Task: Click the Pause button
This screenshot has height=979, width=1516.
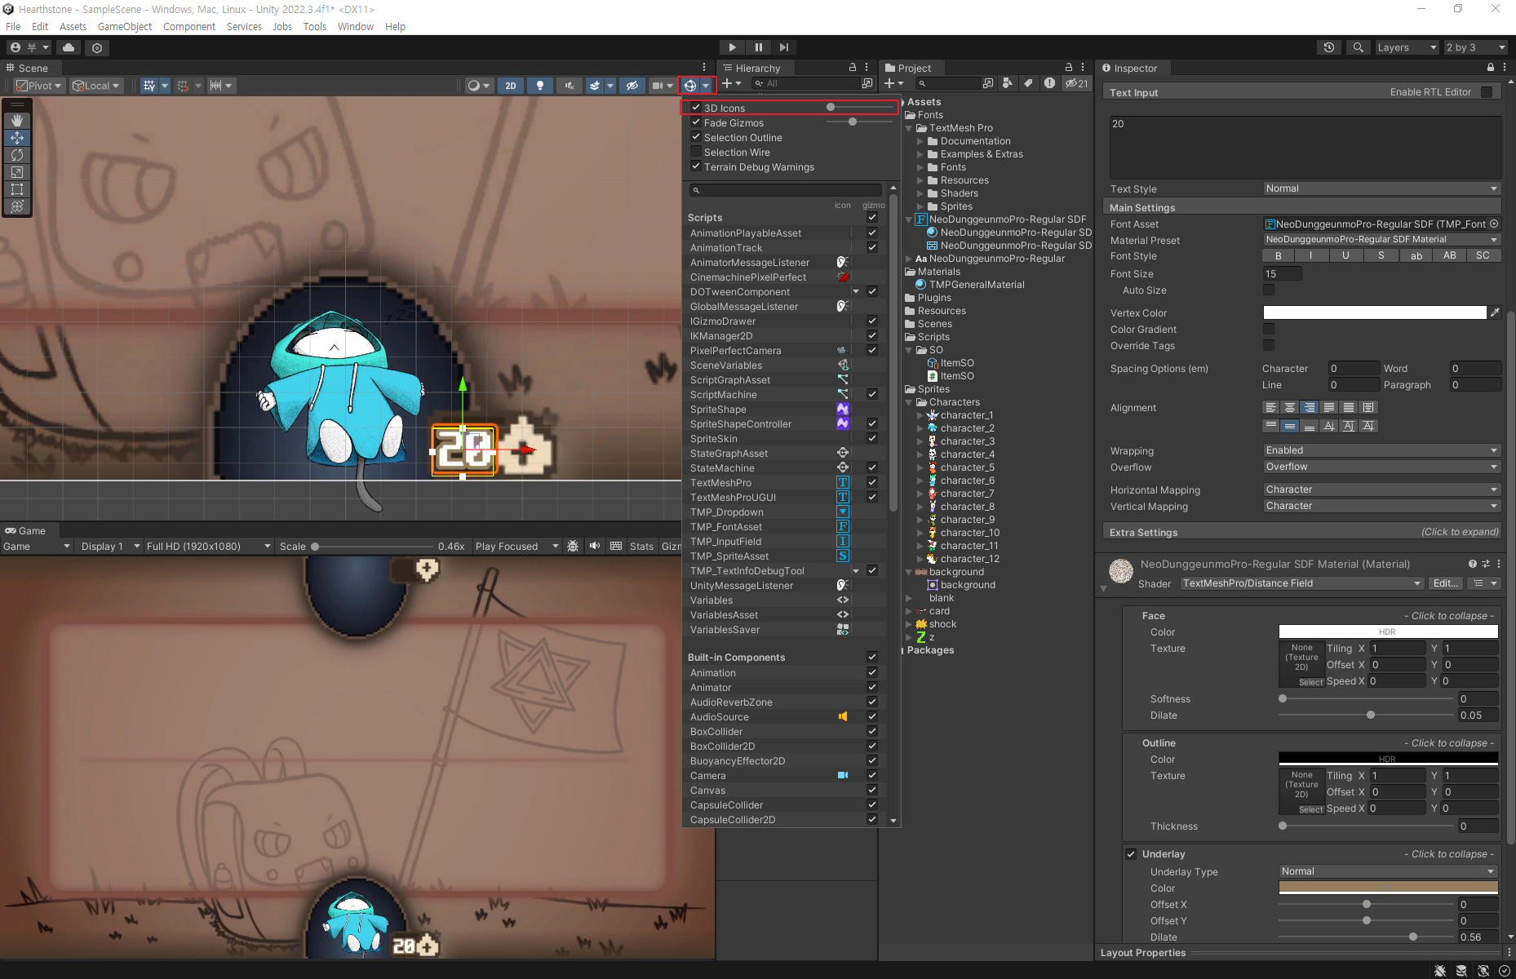Action: [758, 47]
